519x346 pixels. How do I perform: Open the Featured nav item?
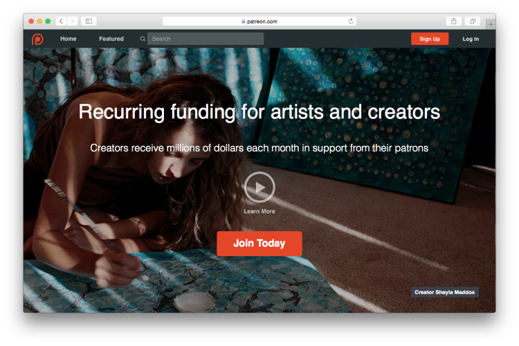111,39
